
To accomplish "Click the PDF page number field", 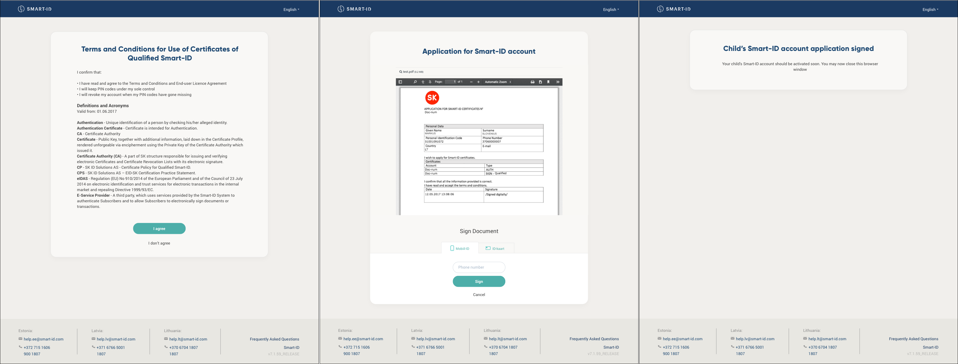I will pyautogui.click(x=450, y=82).
